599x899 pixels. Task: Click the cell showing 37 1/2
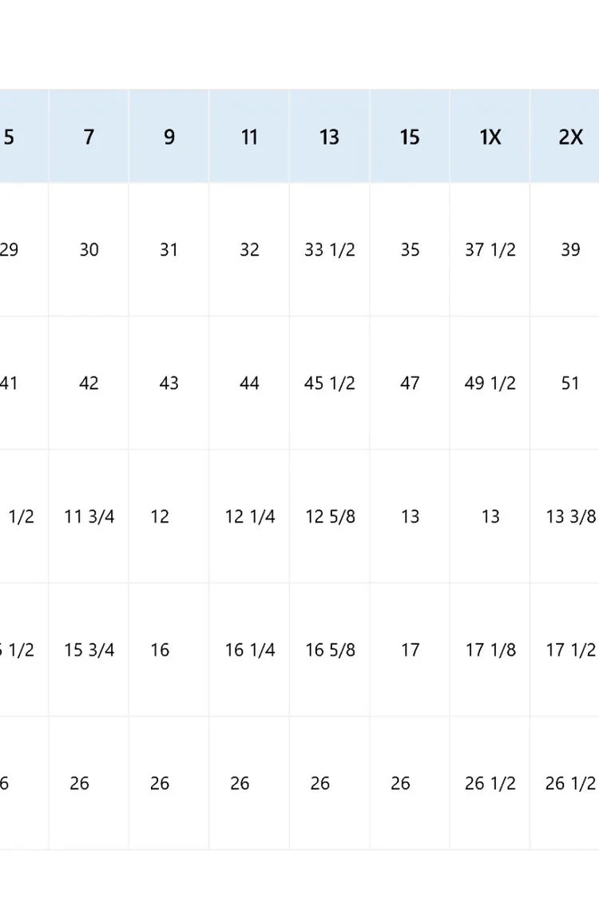point(490,250)
